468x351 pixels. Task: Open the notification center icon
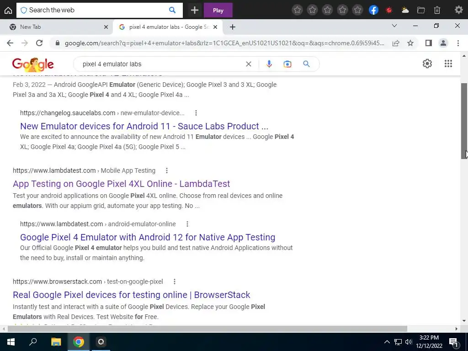point(453,342)
